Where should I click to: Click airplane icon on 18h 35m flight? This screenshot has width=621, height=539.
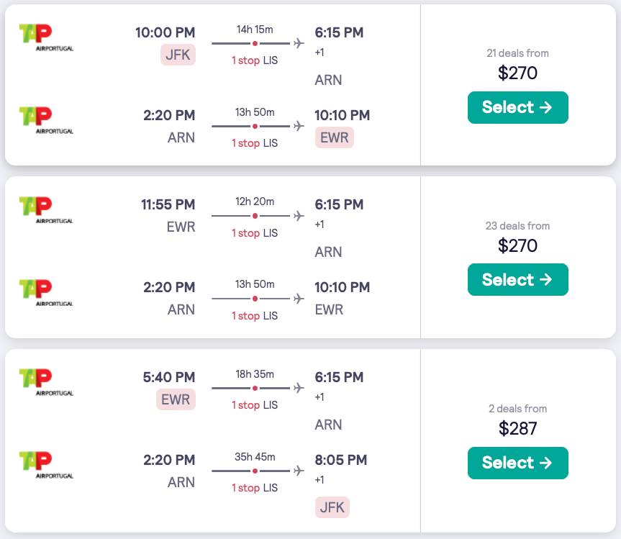(299, 388)
